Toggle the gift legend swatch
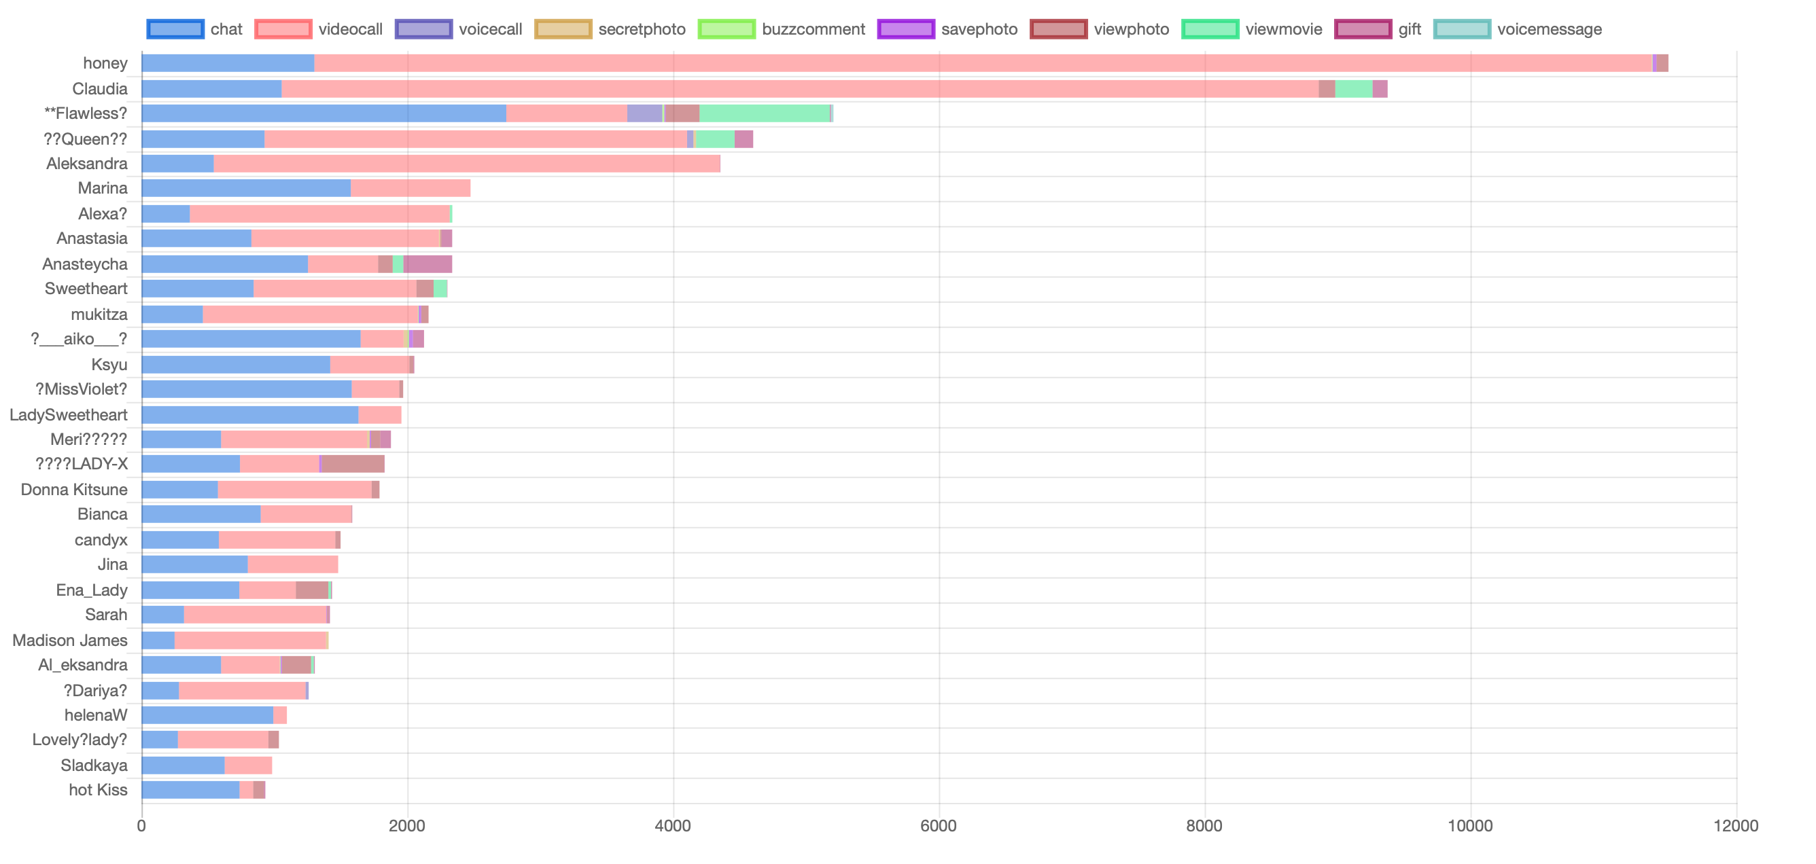 pos(1363,29)
